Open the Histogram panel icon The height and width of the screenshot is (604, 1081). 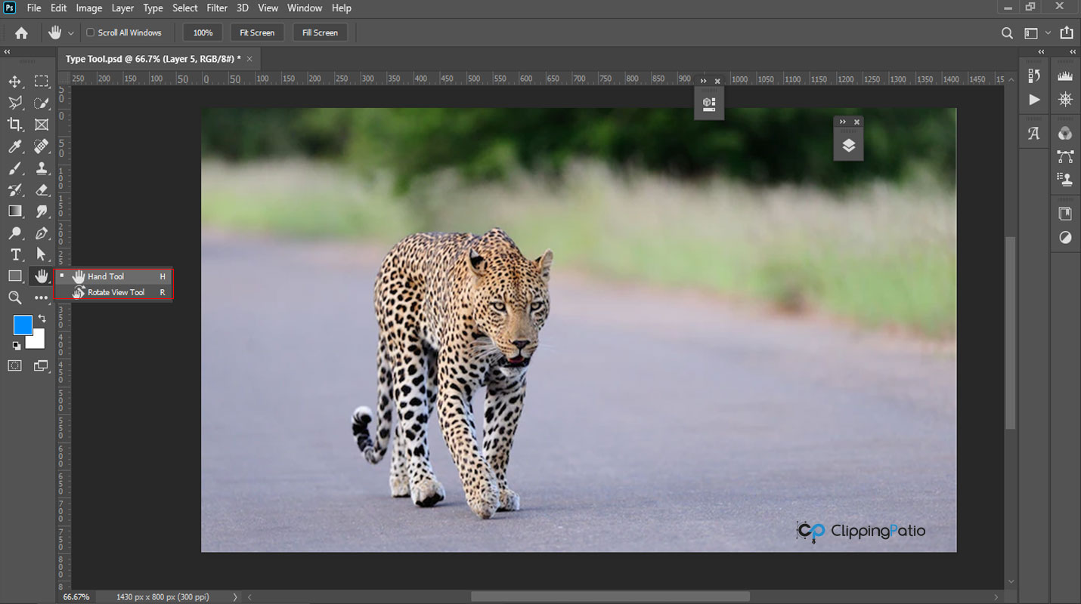(x=1065, y=75)
